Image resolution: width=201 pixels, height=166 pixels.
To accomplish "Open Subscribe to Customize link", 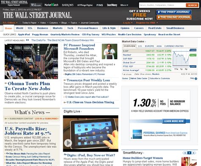I will [160, 78].
